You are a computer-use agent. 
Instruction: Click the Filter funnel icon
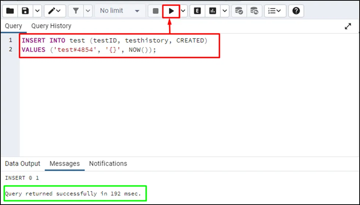(76, 11)
